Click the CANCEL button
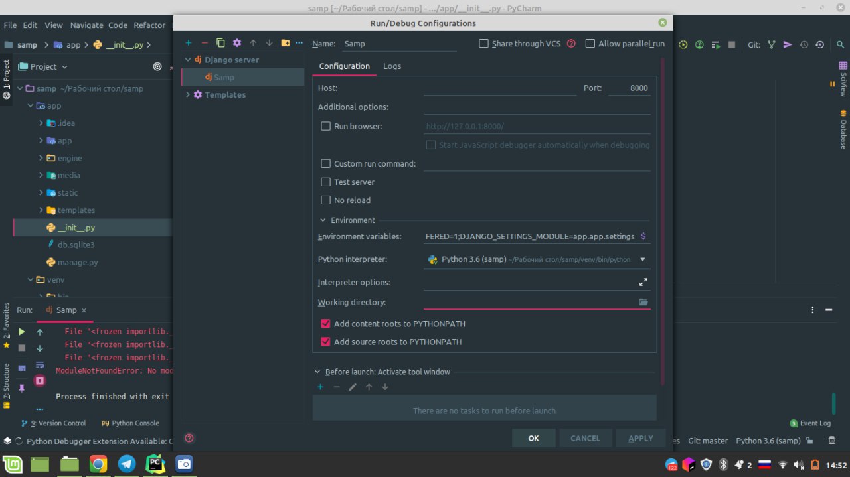 tap(585, 438)
